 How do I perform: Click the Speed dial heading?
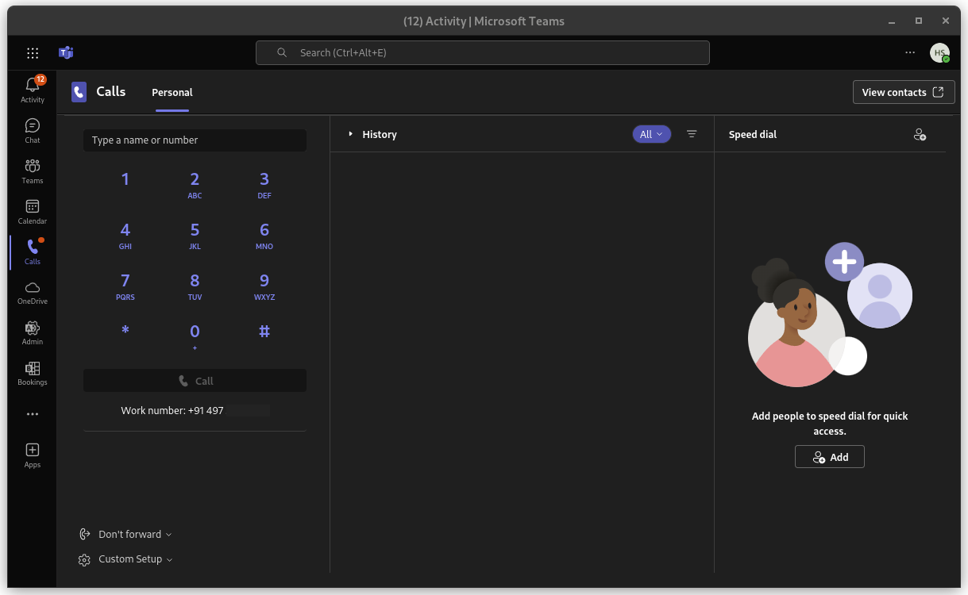pos(753,135)
